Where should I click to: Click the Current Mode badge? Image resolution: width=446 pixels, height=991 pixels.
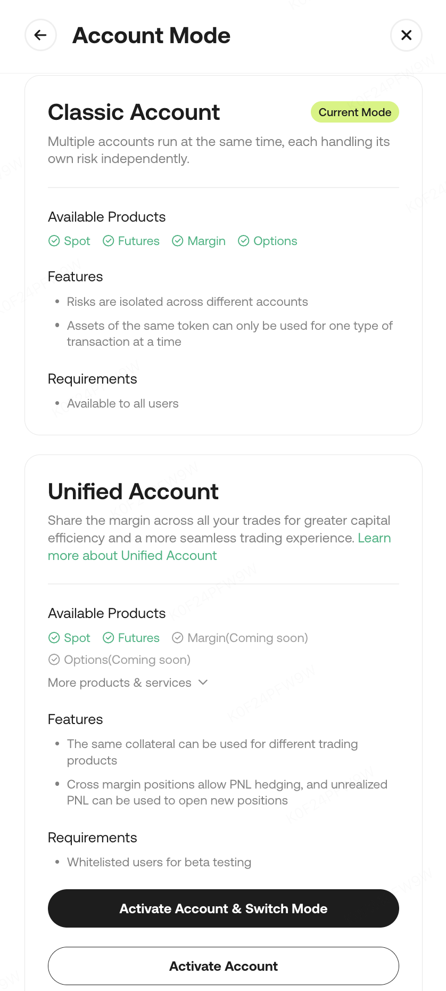click(x=354, y=112)
